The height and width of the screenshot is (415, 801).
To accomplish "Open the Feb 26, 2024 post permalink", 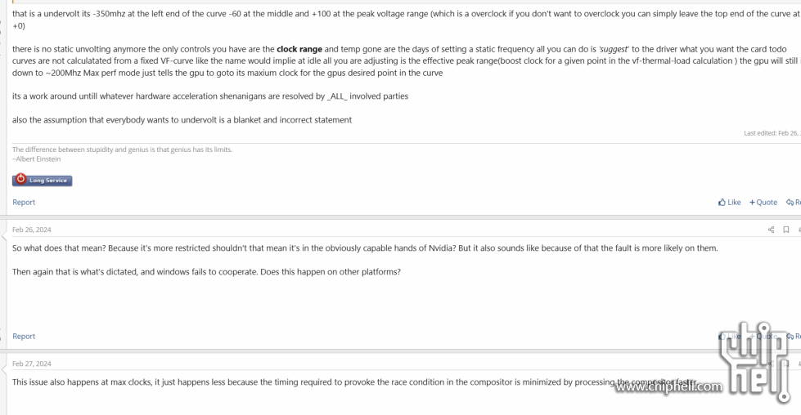I will [32, 230].
